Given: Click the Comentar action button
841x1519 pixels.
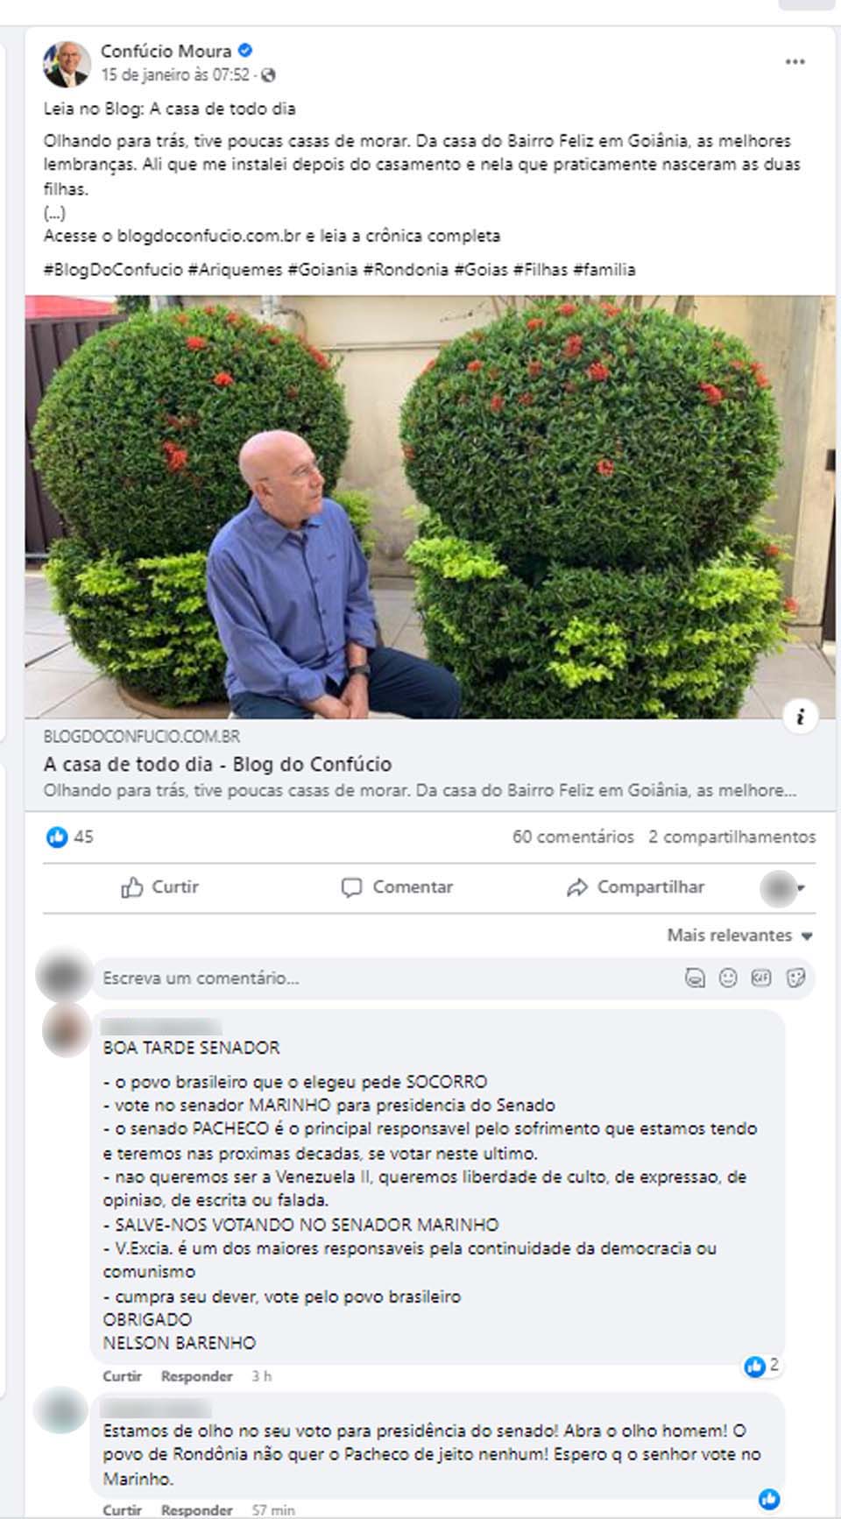Looking at the screenshot, I should pyautogui.click(x=397, y=887).
